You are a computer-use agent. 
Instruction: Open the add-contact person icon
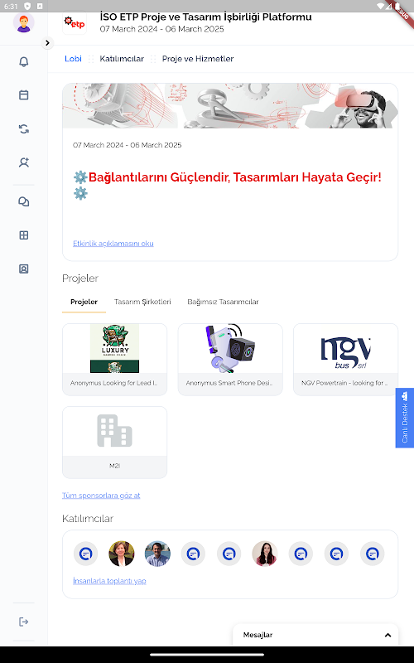[x=24, y=162]
